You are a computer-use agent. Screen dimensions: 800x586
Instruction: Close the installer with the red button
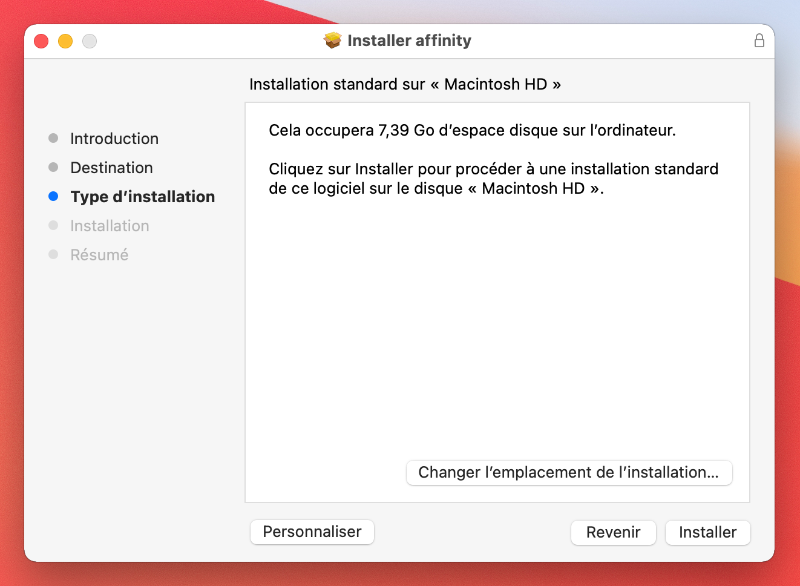41,41
